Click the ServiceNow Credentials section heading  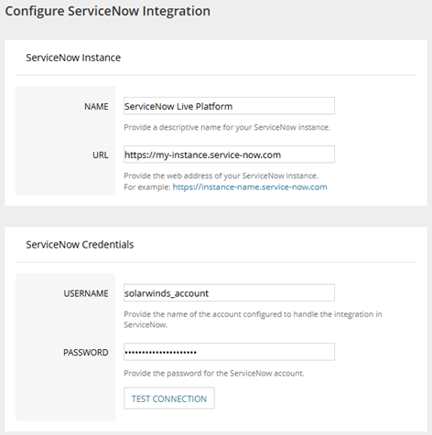pyautogui.click(x=80, y=245)
